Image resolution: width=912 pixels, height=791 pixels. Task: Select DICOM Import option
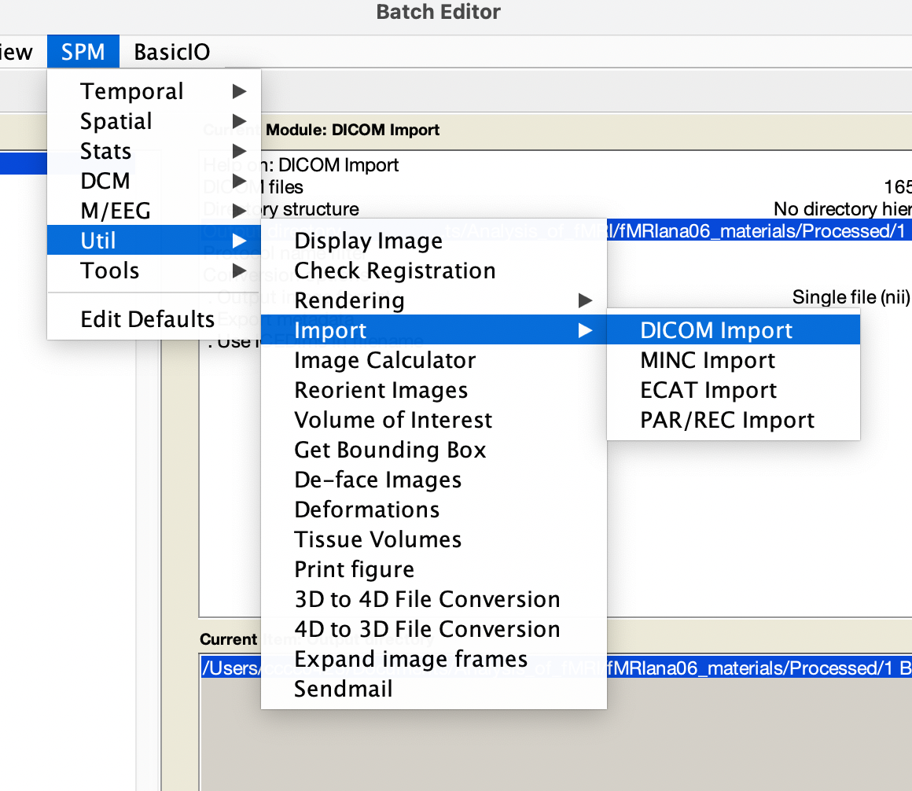tap(716, 330)
